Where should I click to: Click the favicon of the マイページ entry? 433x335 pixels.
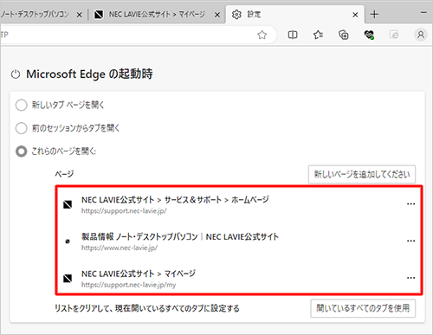[x=68, y=278]
